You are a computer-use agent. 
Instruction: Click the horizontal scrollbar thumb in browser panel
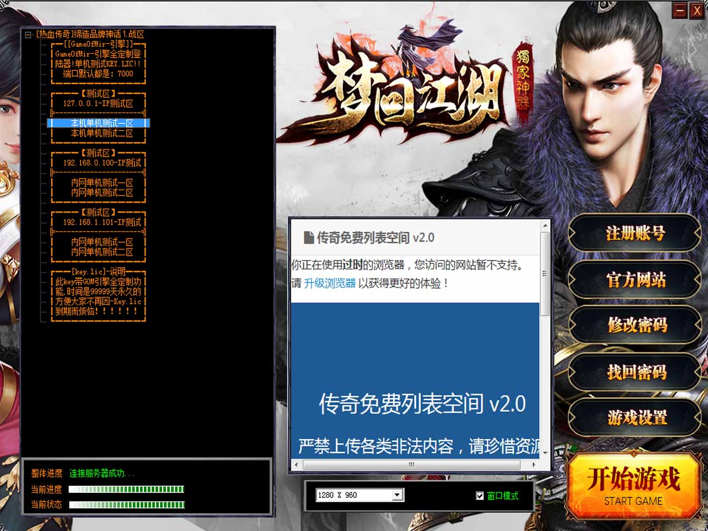tap(411, 465)
